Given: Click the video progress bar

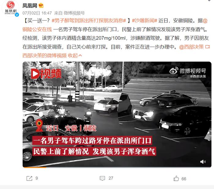Looking at the screenshot, I should pos(117,167).
